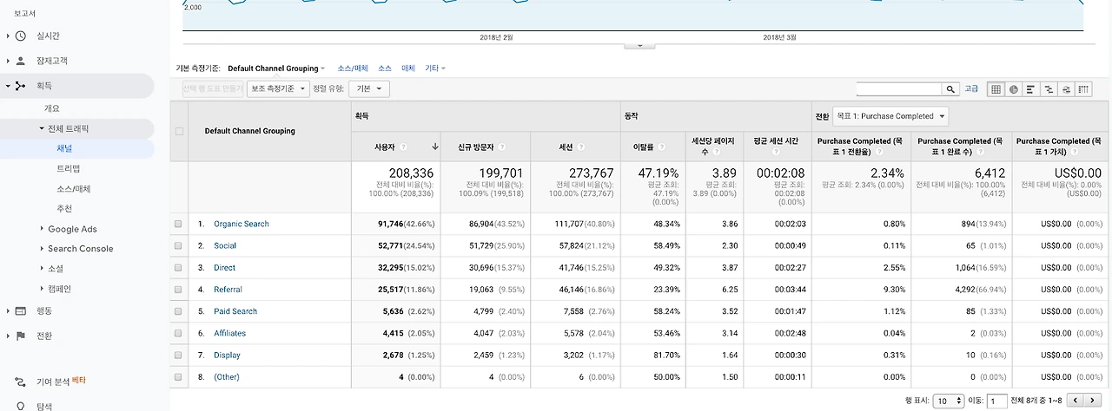Click the magnifier search button

[951, 88]
